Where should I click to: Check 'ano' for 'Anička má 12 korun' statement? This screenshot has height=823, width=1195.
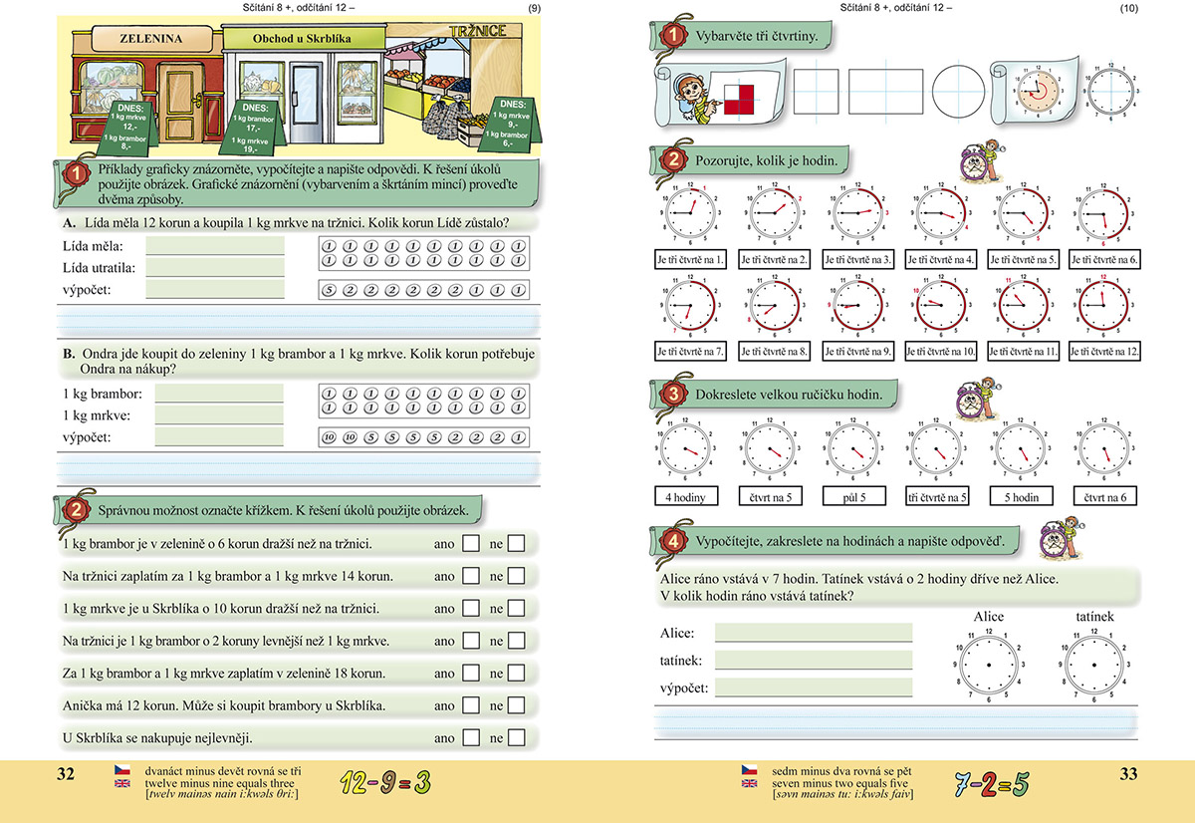point(472,705)
